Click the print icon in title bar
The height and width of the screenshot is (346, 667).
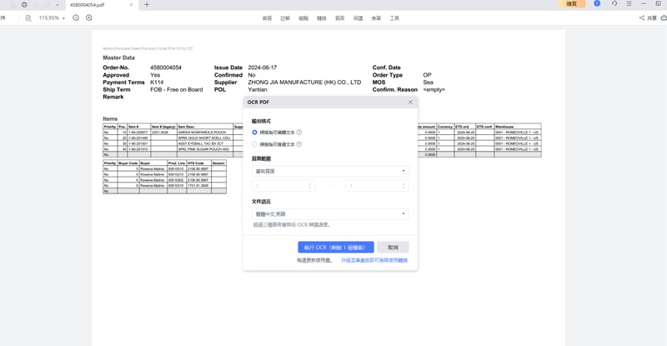(x=24, y=4)
